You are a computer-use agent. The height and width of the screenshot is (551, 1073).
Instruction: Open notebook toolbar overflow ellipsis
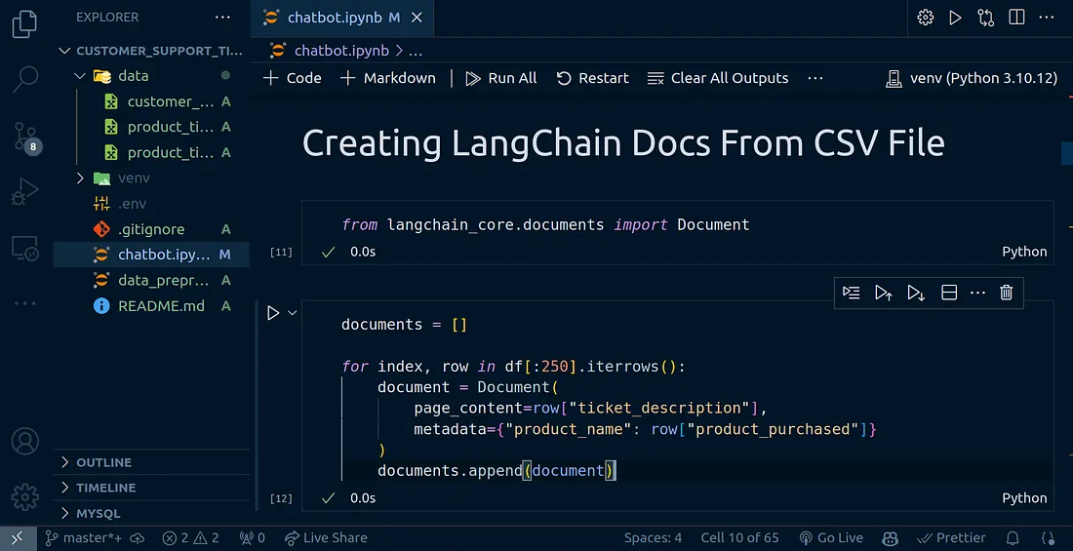(815, 78)
